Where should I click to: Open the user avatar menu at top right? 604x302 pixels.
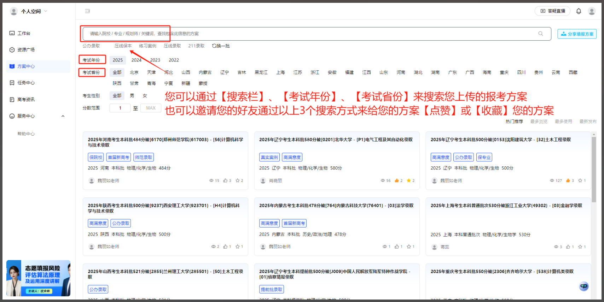tap(592, 11)
